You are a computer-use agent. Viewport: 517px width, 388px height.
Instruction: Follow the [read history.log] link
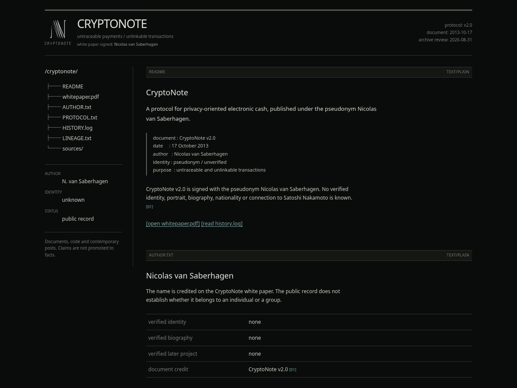point(222,223)
